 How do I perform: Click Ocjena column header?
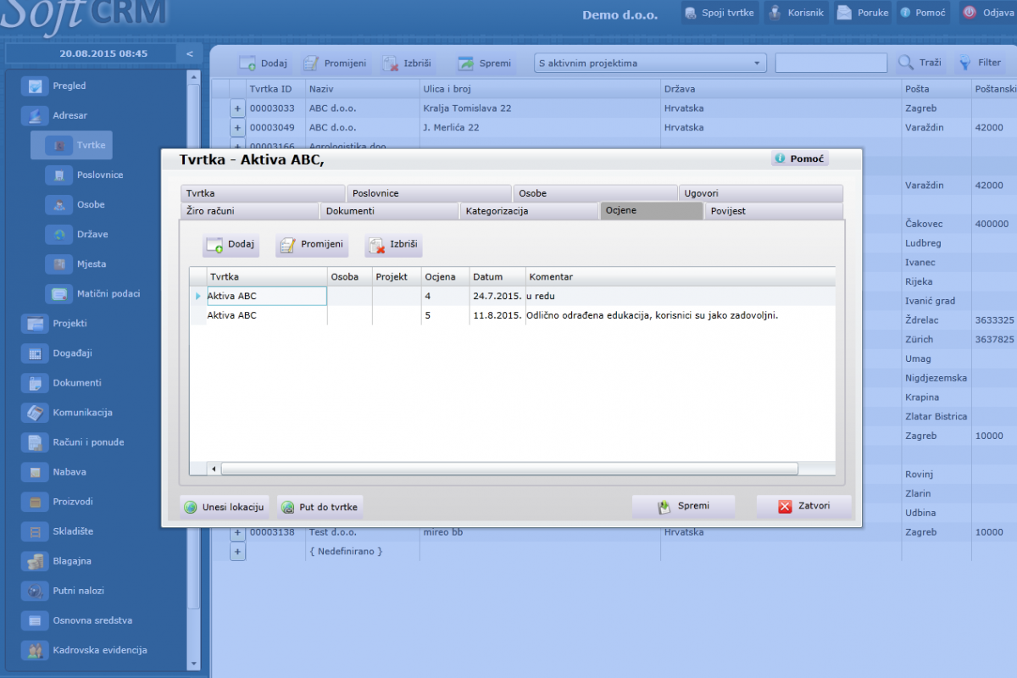click(x=445, y=277)
